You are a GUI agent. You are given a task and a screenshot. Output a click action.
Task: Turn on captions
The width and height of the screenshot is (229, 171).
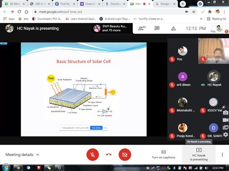164,155
